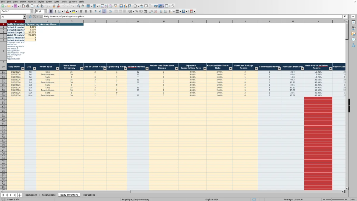Screen dimensions: 357x201
Task: Open the Name Box dropdown
Action: click(x=25, y=17)
